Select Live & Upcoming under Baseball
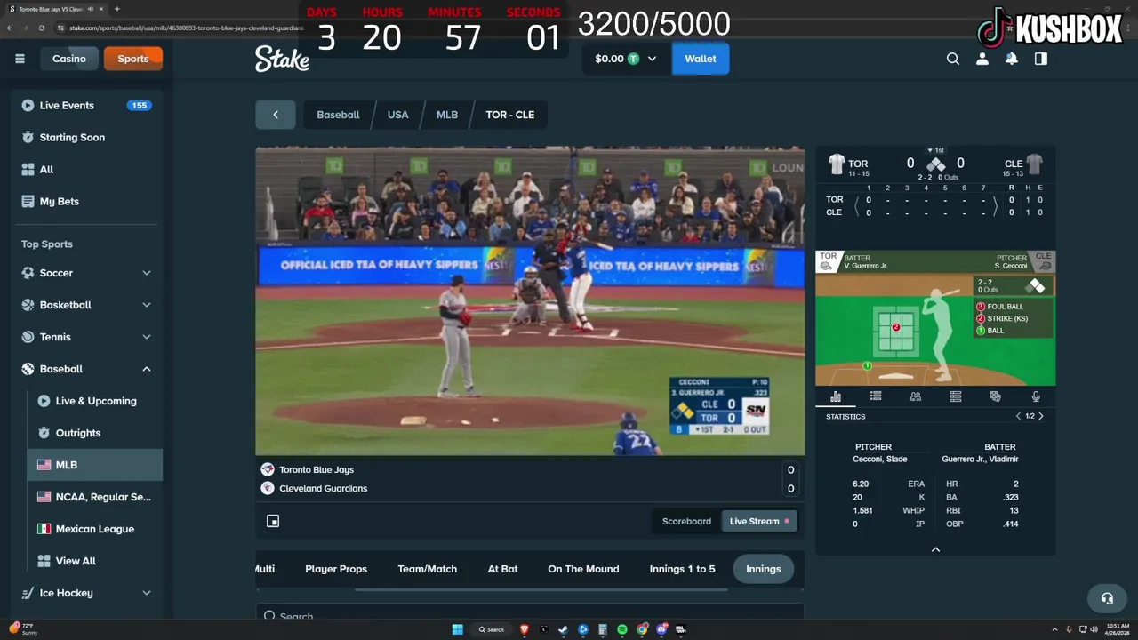The height and width of the screenshot is (640, 1138). tap(95, 401)
